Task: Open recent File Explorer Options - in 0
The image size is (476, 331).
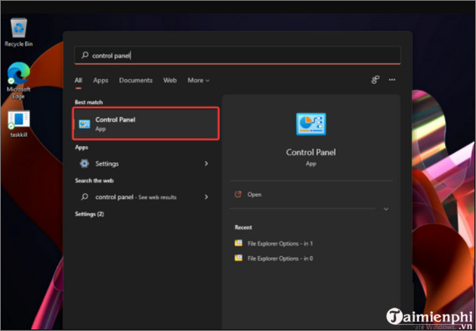Action: 280,258
